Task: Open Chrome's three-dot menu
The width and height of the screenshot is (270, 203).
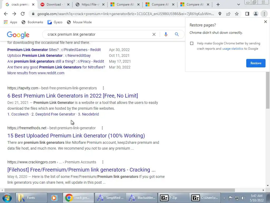Action: [264, 14]
